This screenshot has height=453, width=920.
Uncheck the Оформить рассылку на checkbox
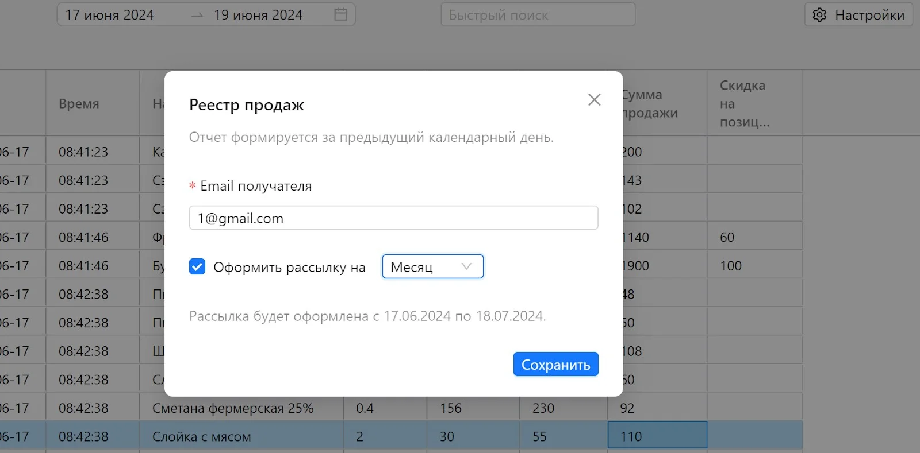tap(197, 266)
